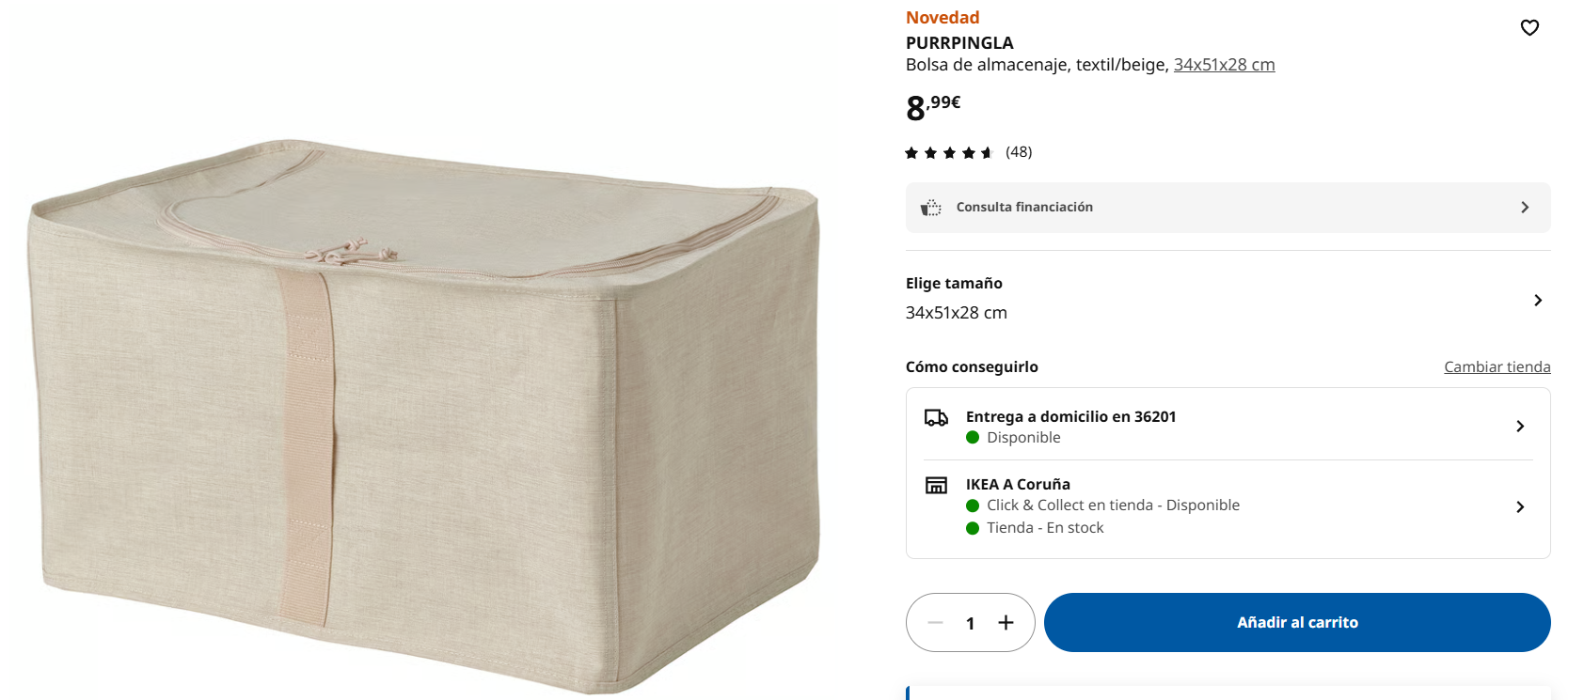Screen dimensions: 1584x700
Task: Expand Consulta financiación chevron
Action: coord(1525,208)
